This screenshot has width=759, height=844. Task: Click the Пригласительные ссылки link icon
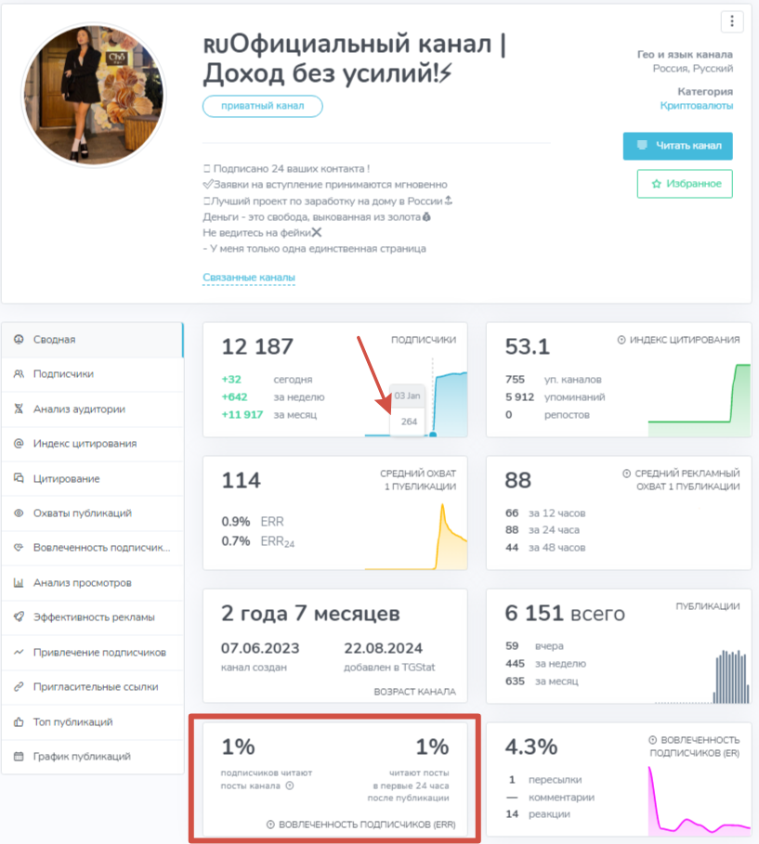pyautogui.click(x=19, y=687)
